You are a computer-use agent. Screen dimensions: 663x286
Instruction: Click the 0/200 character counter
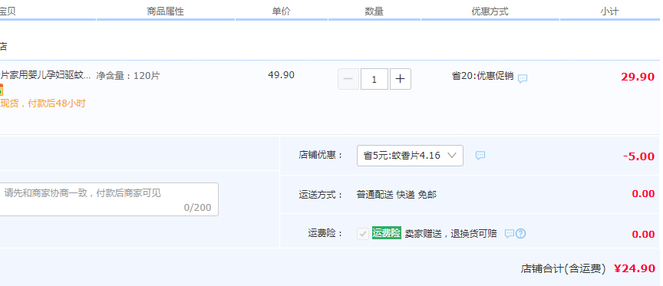tap(197, 208)
